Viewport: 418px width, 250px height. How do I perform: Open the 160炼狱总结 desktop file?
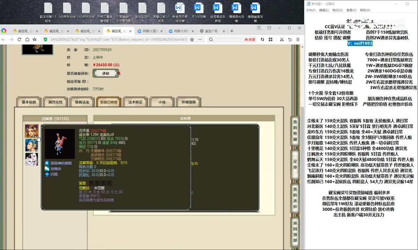tap(86, 11)
